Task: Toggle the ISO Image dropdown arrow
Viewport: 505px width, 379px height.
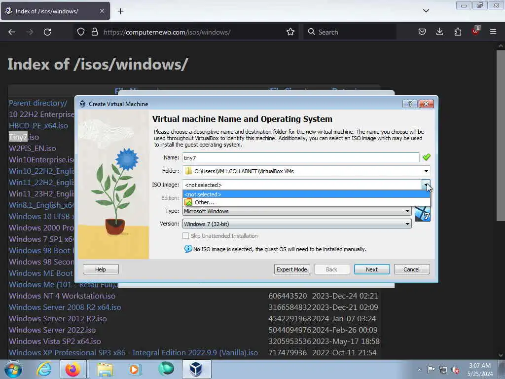Action: pyautogui.click(x=426, y=185)
